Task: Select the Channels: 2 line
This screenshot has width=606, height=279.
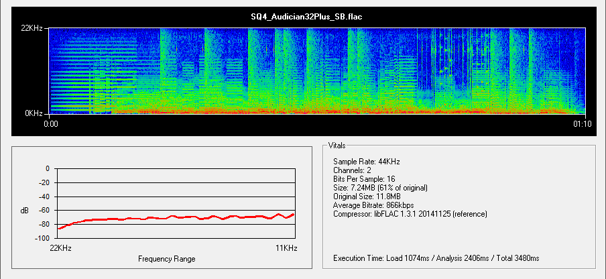Action: coord(351,170)
